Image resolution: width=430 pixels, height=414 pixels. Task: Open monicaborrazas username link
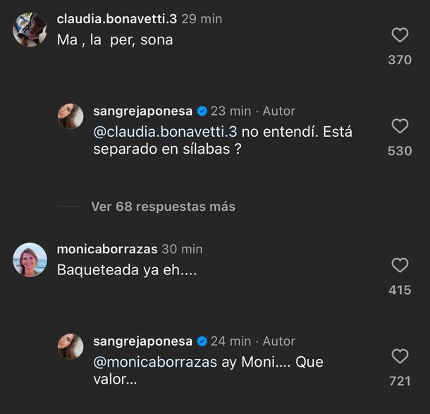[107, 249]
